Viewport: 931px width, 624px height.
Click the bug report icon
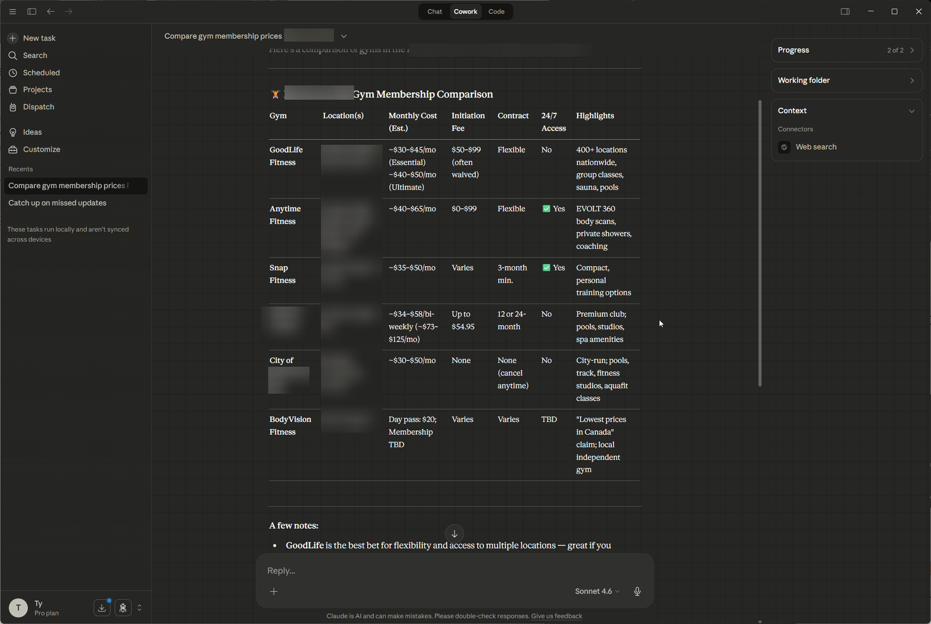(x=123, y=608)
